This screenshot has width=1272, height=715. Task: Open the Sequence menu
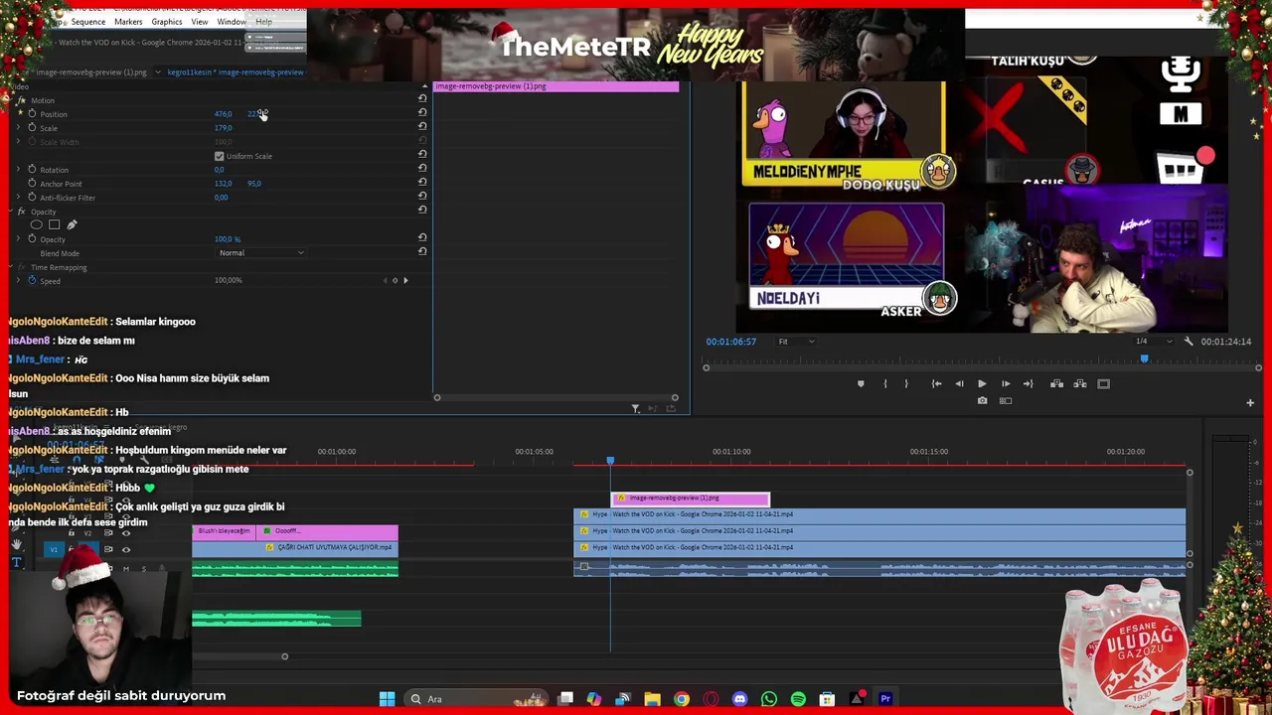click(88, 21)
